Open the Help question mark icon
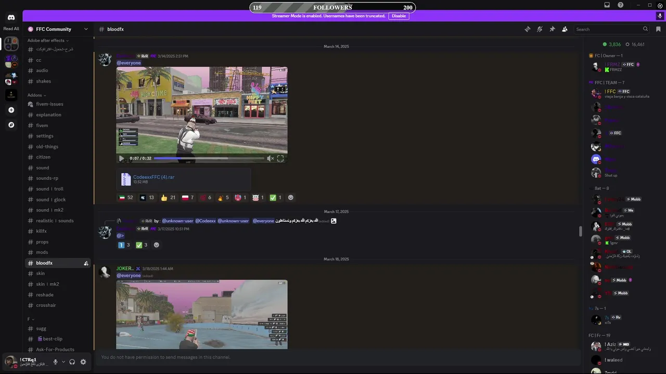666x374 pixels. 620,5
